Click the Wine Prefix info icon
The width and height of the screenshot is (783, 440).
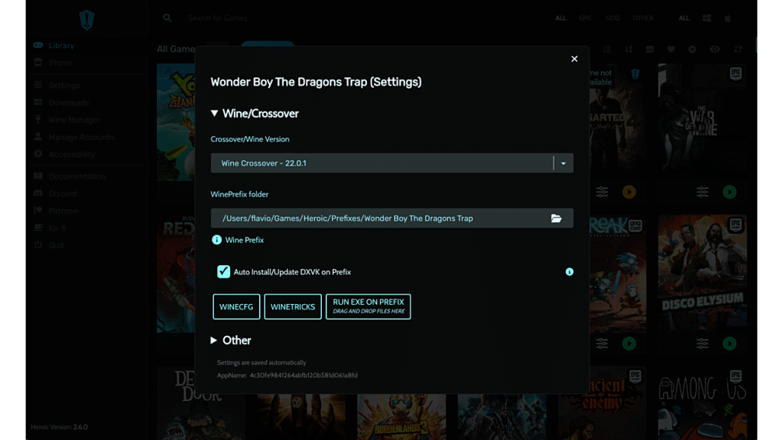[x=216, y=240]
